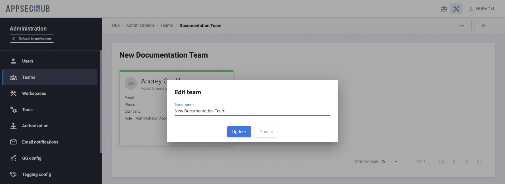
Task: Click the briefcase icon in top bar
Action: [444, 9]
